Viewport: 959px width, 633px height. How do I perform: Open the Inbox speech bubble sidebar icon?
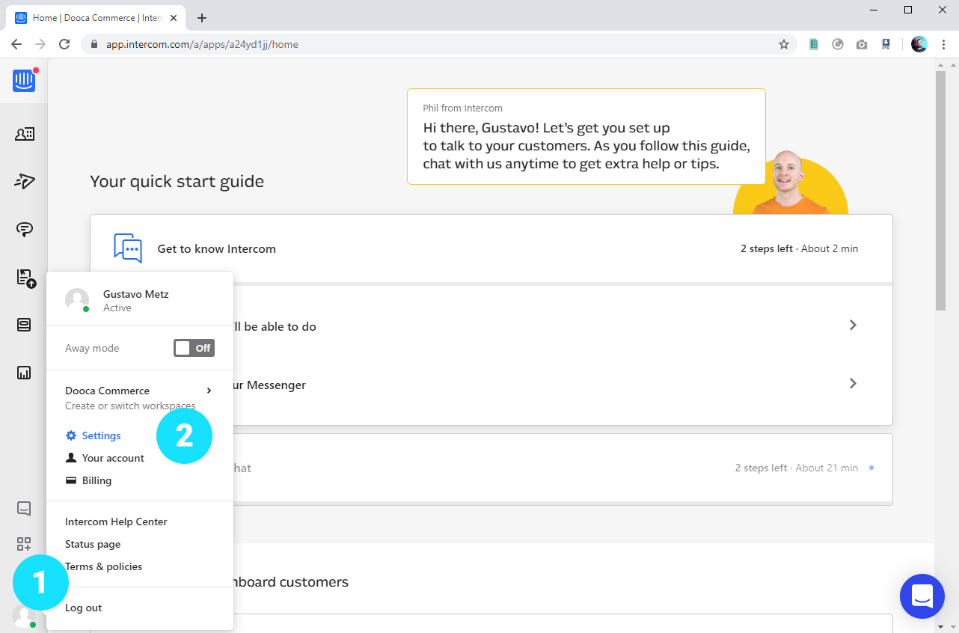tap(24, 229)
